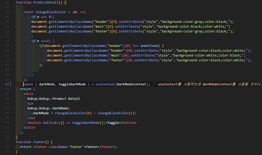Click line number 77 at the bottom
This screenshot has height=155, width=262.
click(x=7, y=151)
